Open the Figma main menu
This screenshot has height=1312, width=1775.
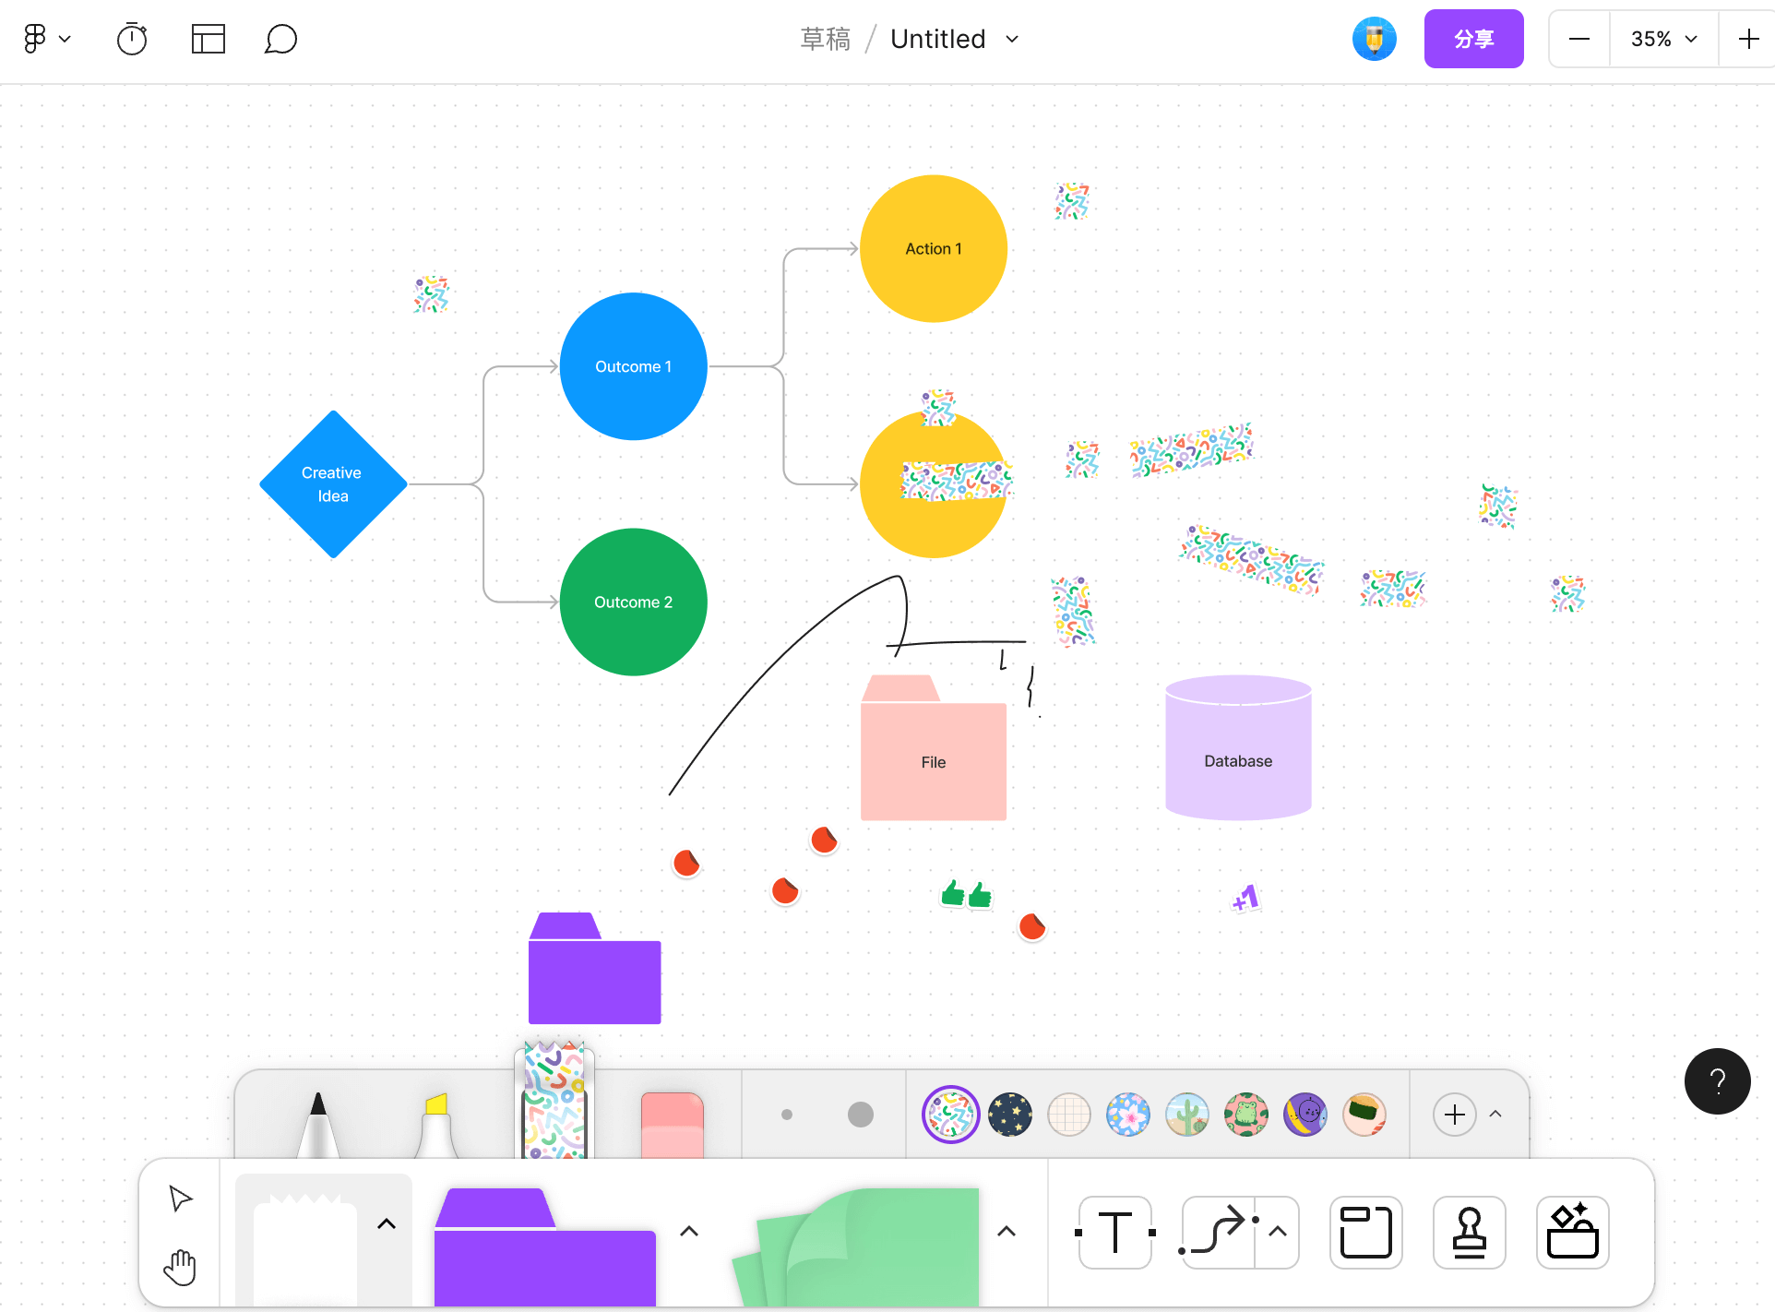[x=45, y=39]
